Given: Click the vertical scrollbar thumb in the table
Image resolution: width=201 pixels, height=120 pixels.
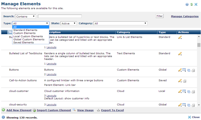Looking at the screenshot, I should point(199,45).
